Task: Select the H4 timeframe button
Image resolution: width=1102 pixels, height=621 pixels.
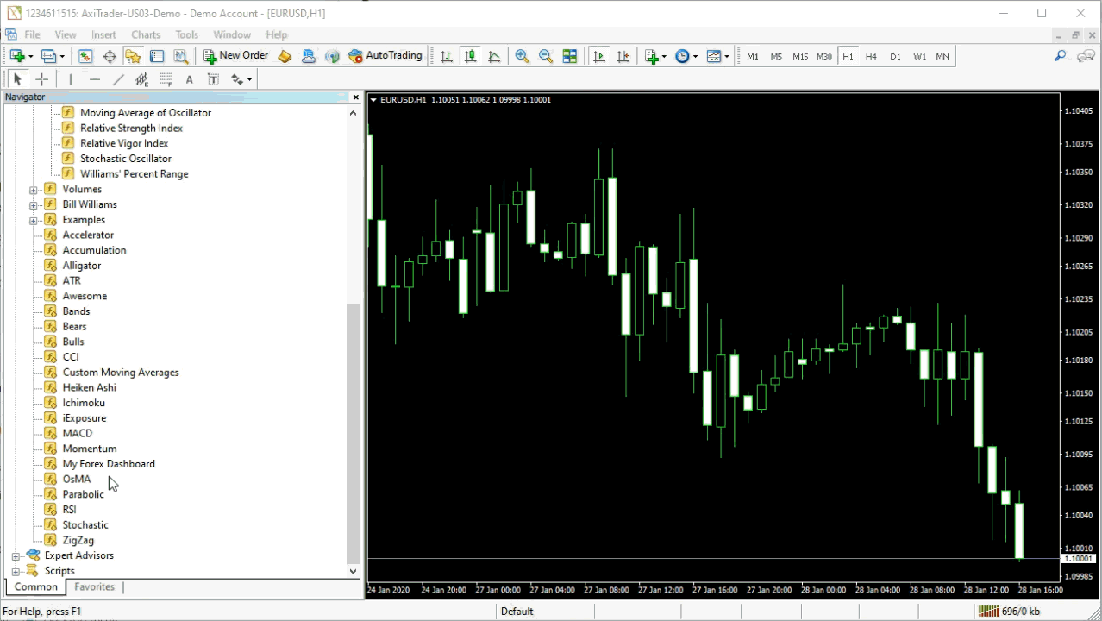Action: click(x=871, y=56)
